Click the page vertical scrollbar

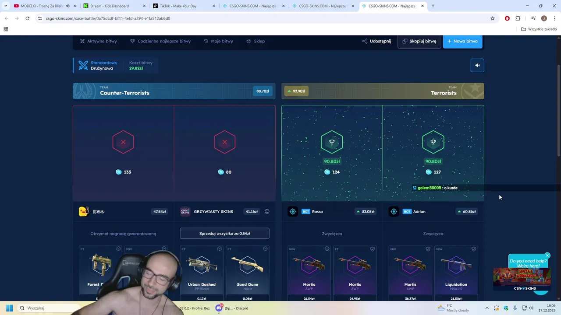click(x=558, y=111)
